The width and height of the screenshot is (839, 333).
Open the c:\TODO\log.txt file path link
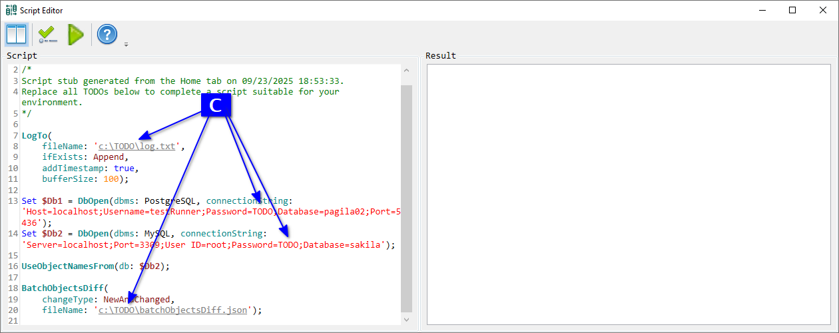[x=137, y=147]
